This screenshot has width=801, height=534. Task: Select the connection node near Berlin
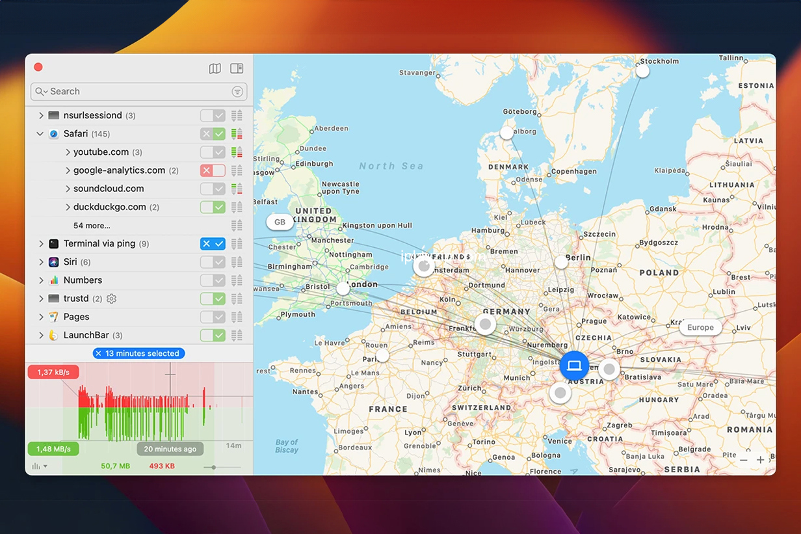(560, 262)
